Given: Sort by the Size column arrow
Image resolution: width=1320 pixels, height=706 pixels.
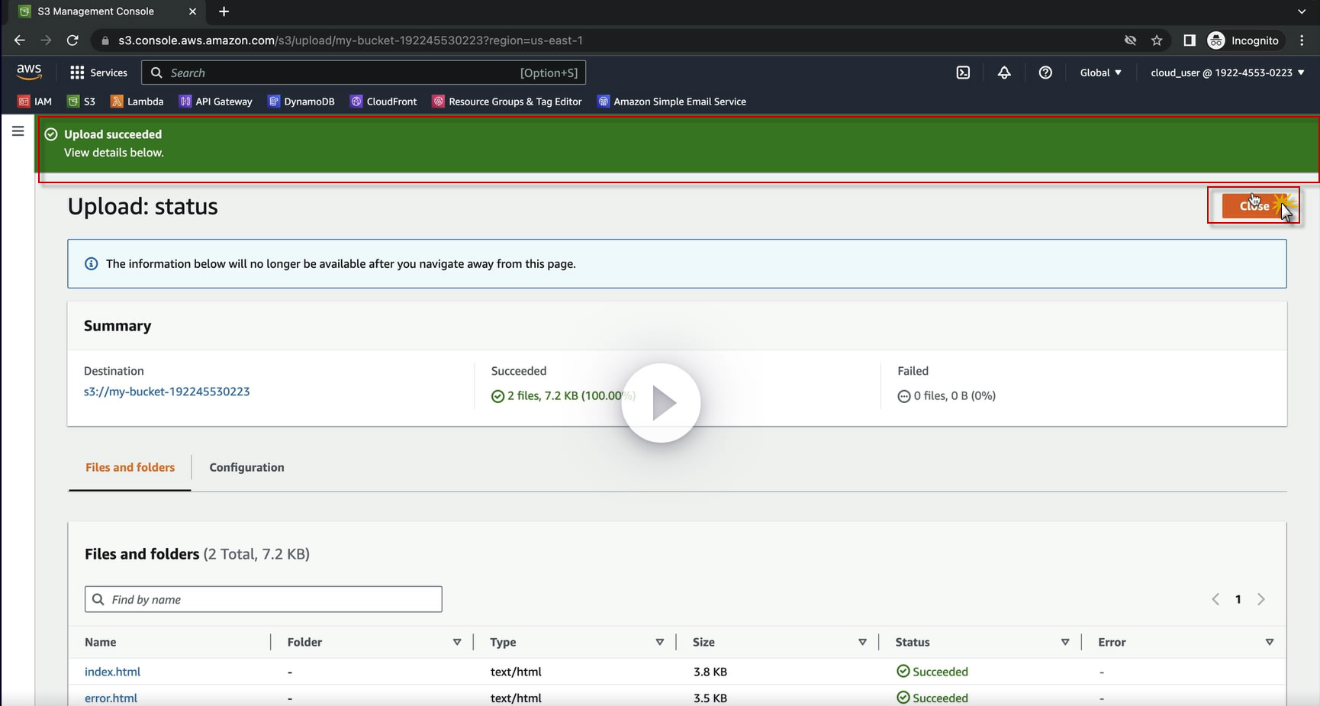Looking at the screenshot, I should pyautogui.click(x=862, y=642).
